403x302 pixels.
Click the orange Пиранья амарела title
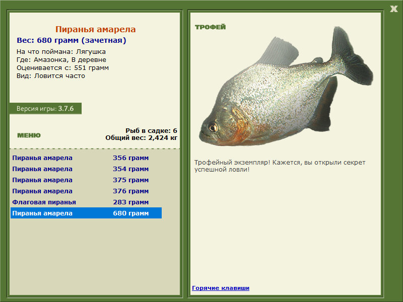pyautogui.click(x=95, y=29)
